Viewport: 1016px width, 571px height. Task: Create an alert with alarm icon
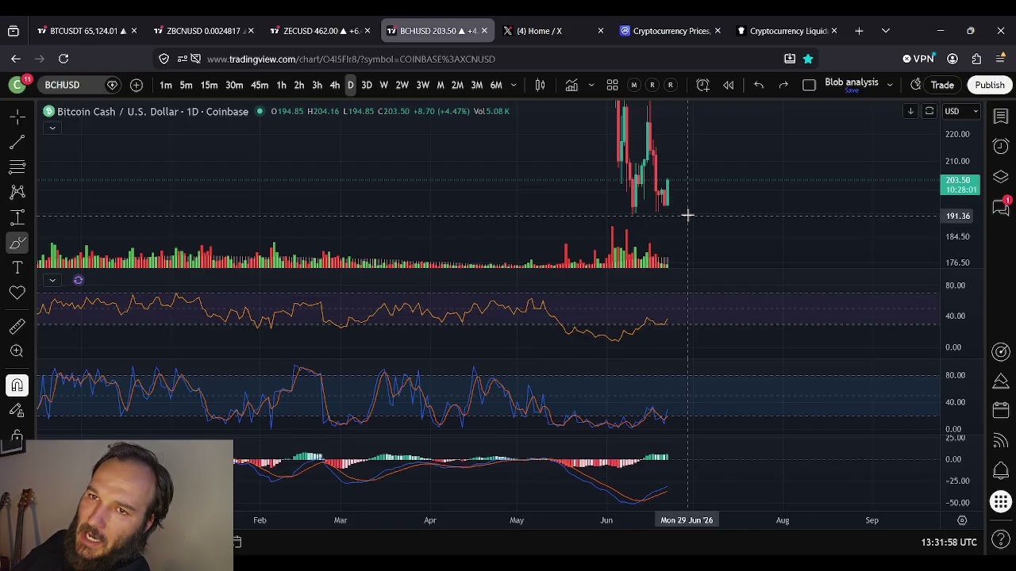pos(702,85)
